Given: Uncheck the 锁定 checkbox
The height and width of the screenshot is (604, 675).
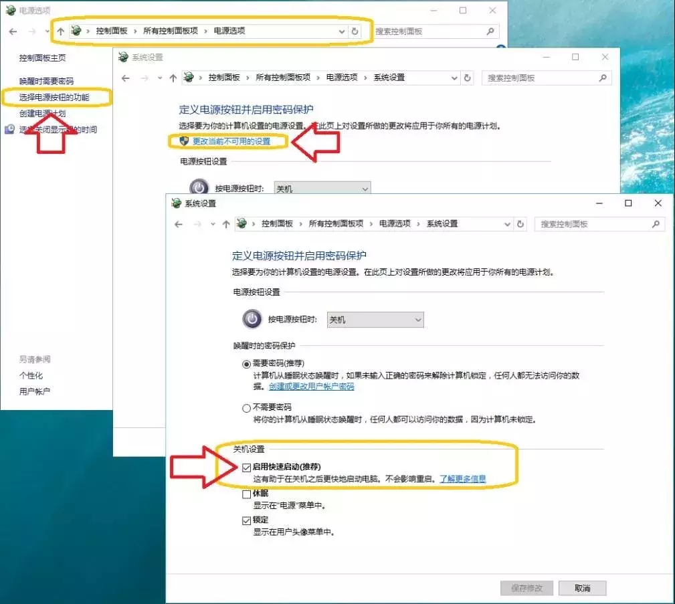Looking at the screenshot, I should pos(247,520).
